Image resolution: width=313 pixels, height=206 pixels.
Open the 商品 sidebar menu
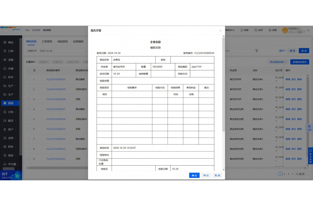(10, 42)
